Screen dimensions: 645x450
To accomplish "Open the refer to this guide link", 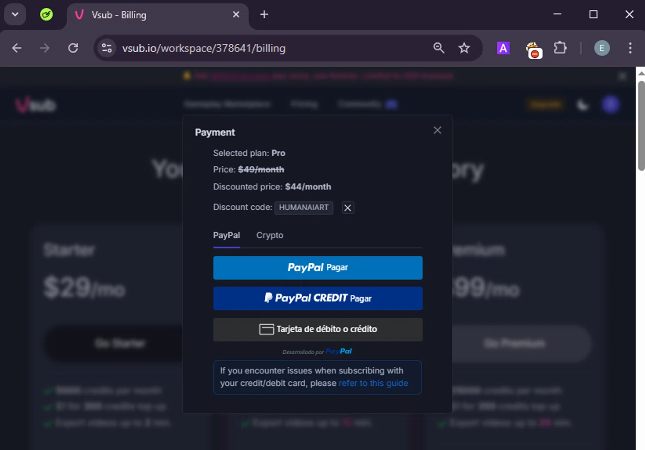I will 373,383.
